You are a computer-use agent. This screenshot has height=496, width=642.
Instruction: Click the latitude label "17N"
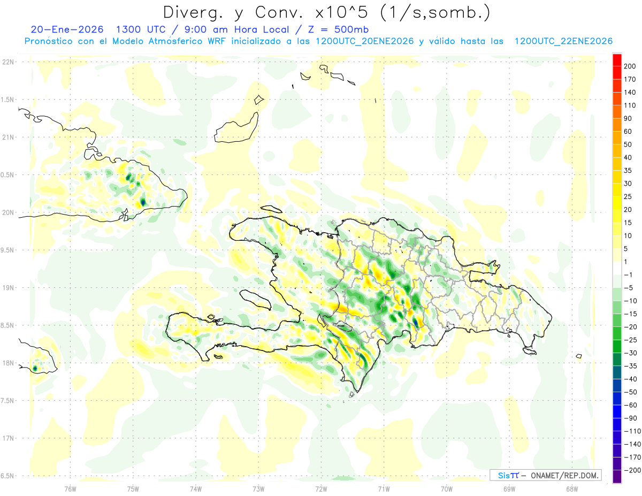point(9,438)
